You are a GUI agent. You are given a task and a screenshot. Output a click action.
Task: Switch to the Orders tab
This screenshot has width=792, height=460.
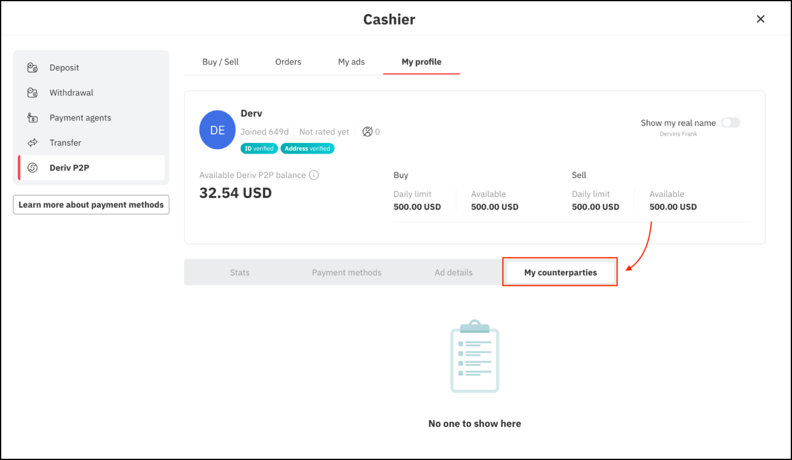288,62
